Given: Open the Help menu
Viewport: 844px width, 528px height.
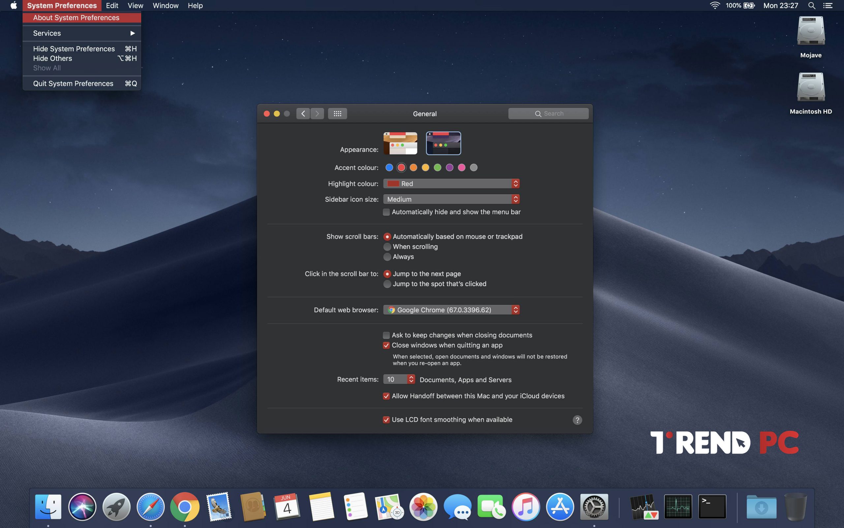Looking at the screenshot, I should pyautogui.click(x=195, y=5).
